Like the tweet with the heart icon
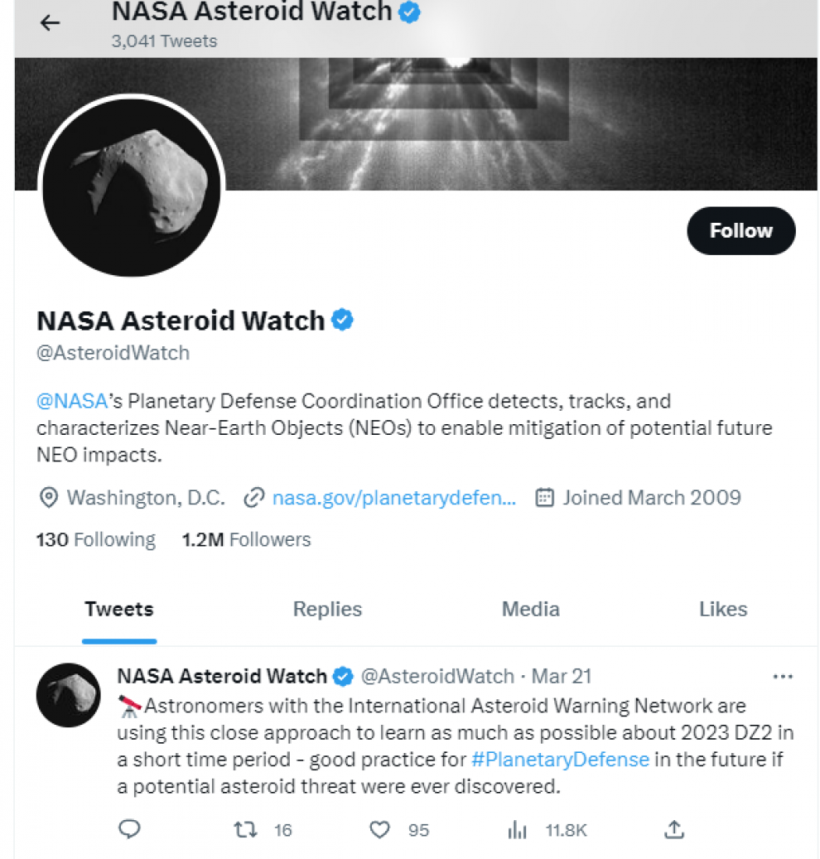This screenshot has width=820, height=859. tap(379, 830)
